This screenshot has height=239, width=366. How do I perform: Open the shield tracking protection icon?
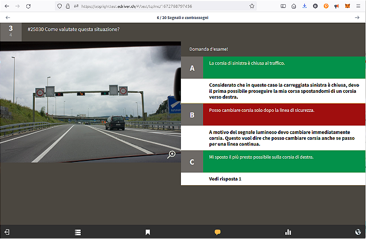[x=60, y=6]
